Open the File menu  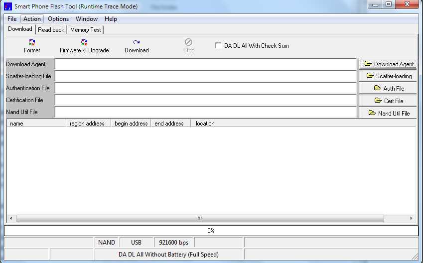[12, 19]
